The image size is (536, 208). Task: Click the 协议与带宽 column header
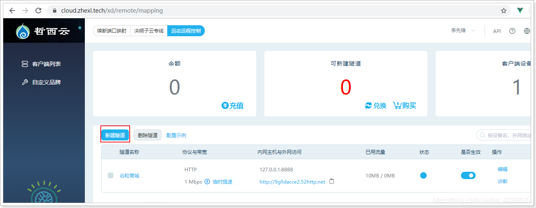point(195,152)
